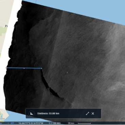Click the map scale ratio 1:1 100 903
125x125 pixels.
pos(54,123)
